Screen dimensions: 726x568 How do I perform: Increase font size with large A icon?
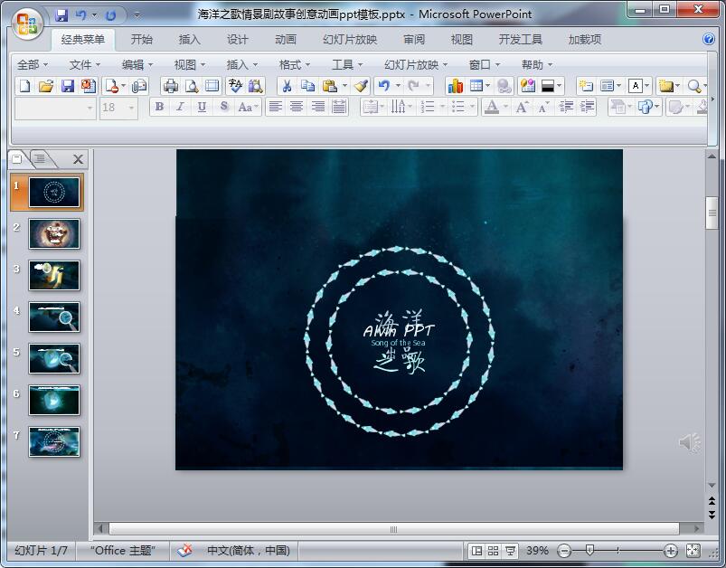click(522, 107)
